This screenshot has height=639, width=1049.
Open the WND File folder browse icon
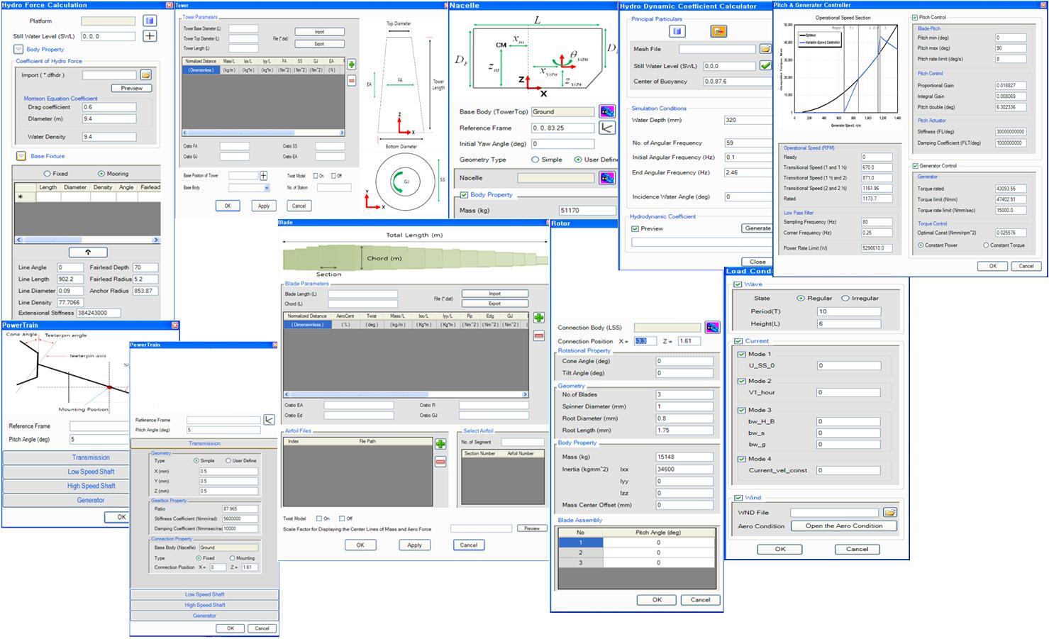890,512
